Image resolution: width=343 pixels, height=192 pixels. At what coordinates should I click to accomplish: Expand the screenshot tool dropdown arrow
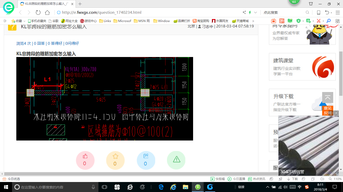click(323, 21)
